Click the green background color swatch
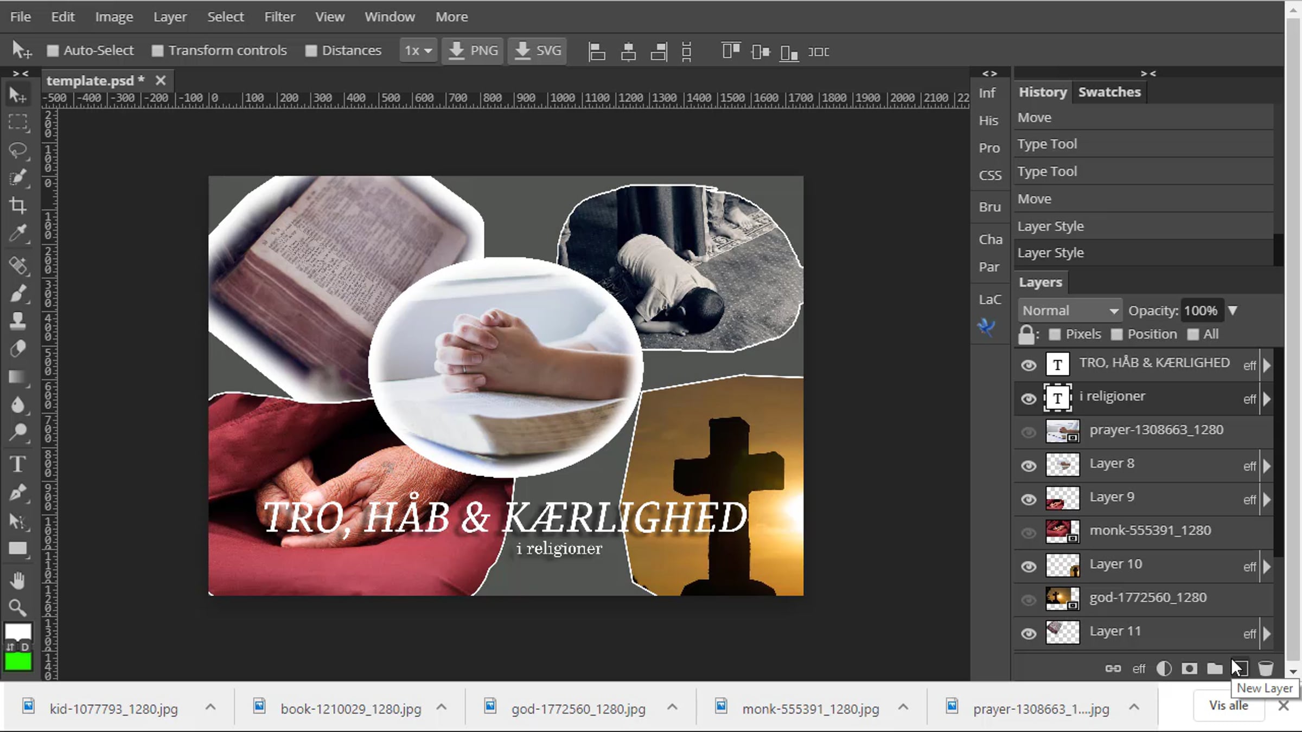This screenshot has width=1302, height=732. tap(18, 662)
